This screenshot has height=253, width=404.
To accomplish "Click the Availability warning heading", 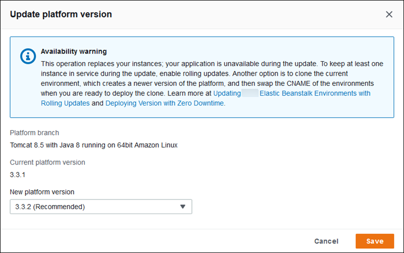I will 73,52.
